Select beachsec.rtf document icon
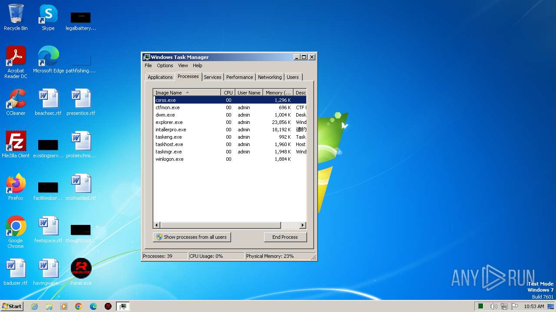This screenshot has height=312, width=556. point(48,102)
